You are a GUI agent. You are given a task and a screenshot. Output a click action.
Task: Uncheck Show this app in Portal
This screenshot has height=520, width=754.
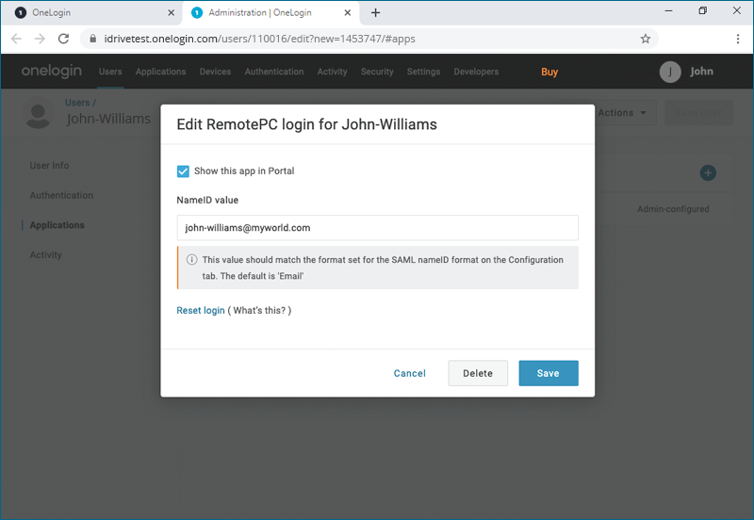point(184,171)
